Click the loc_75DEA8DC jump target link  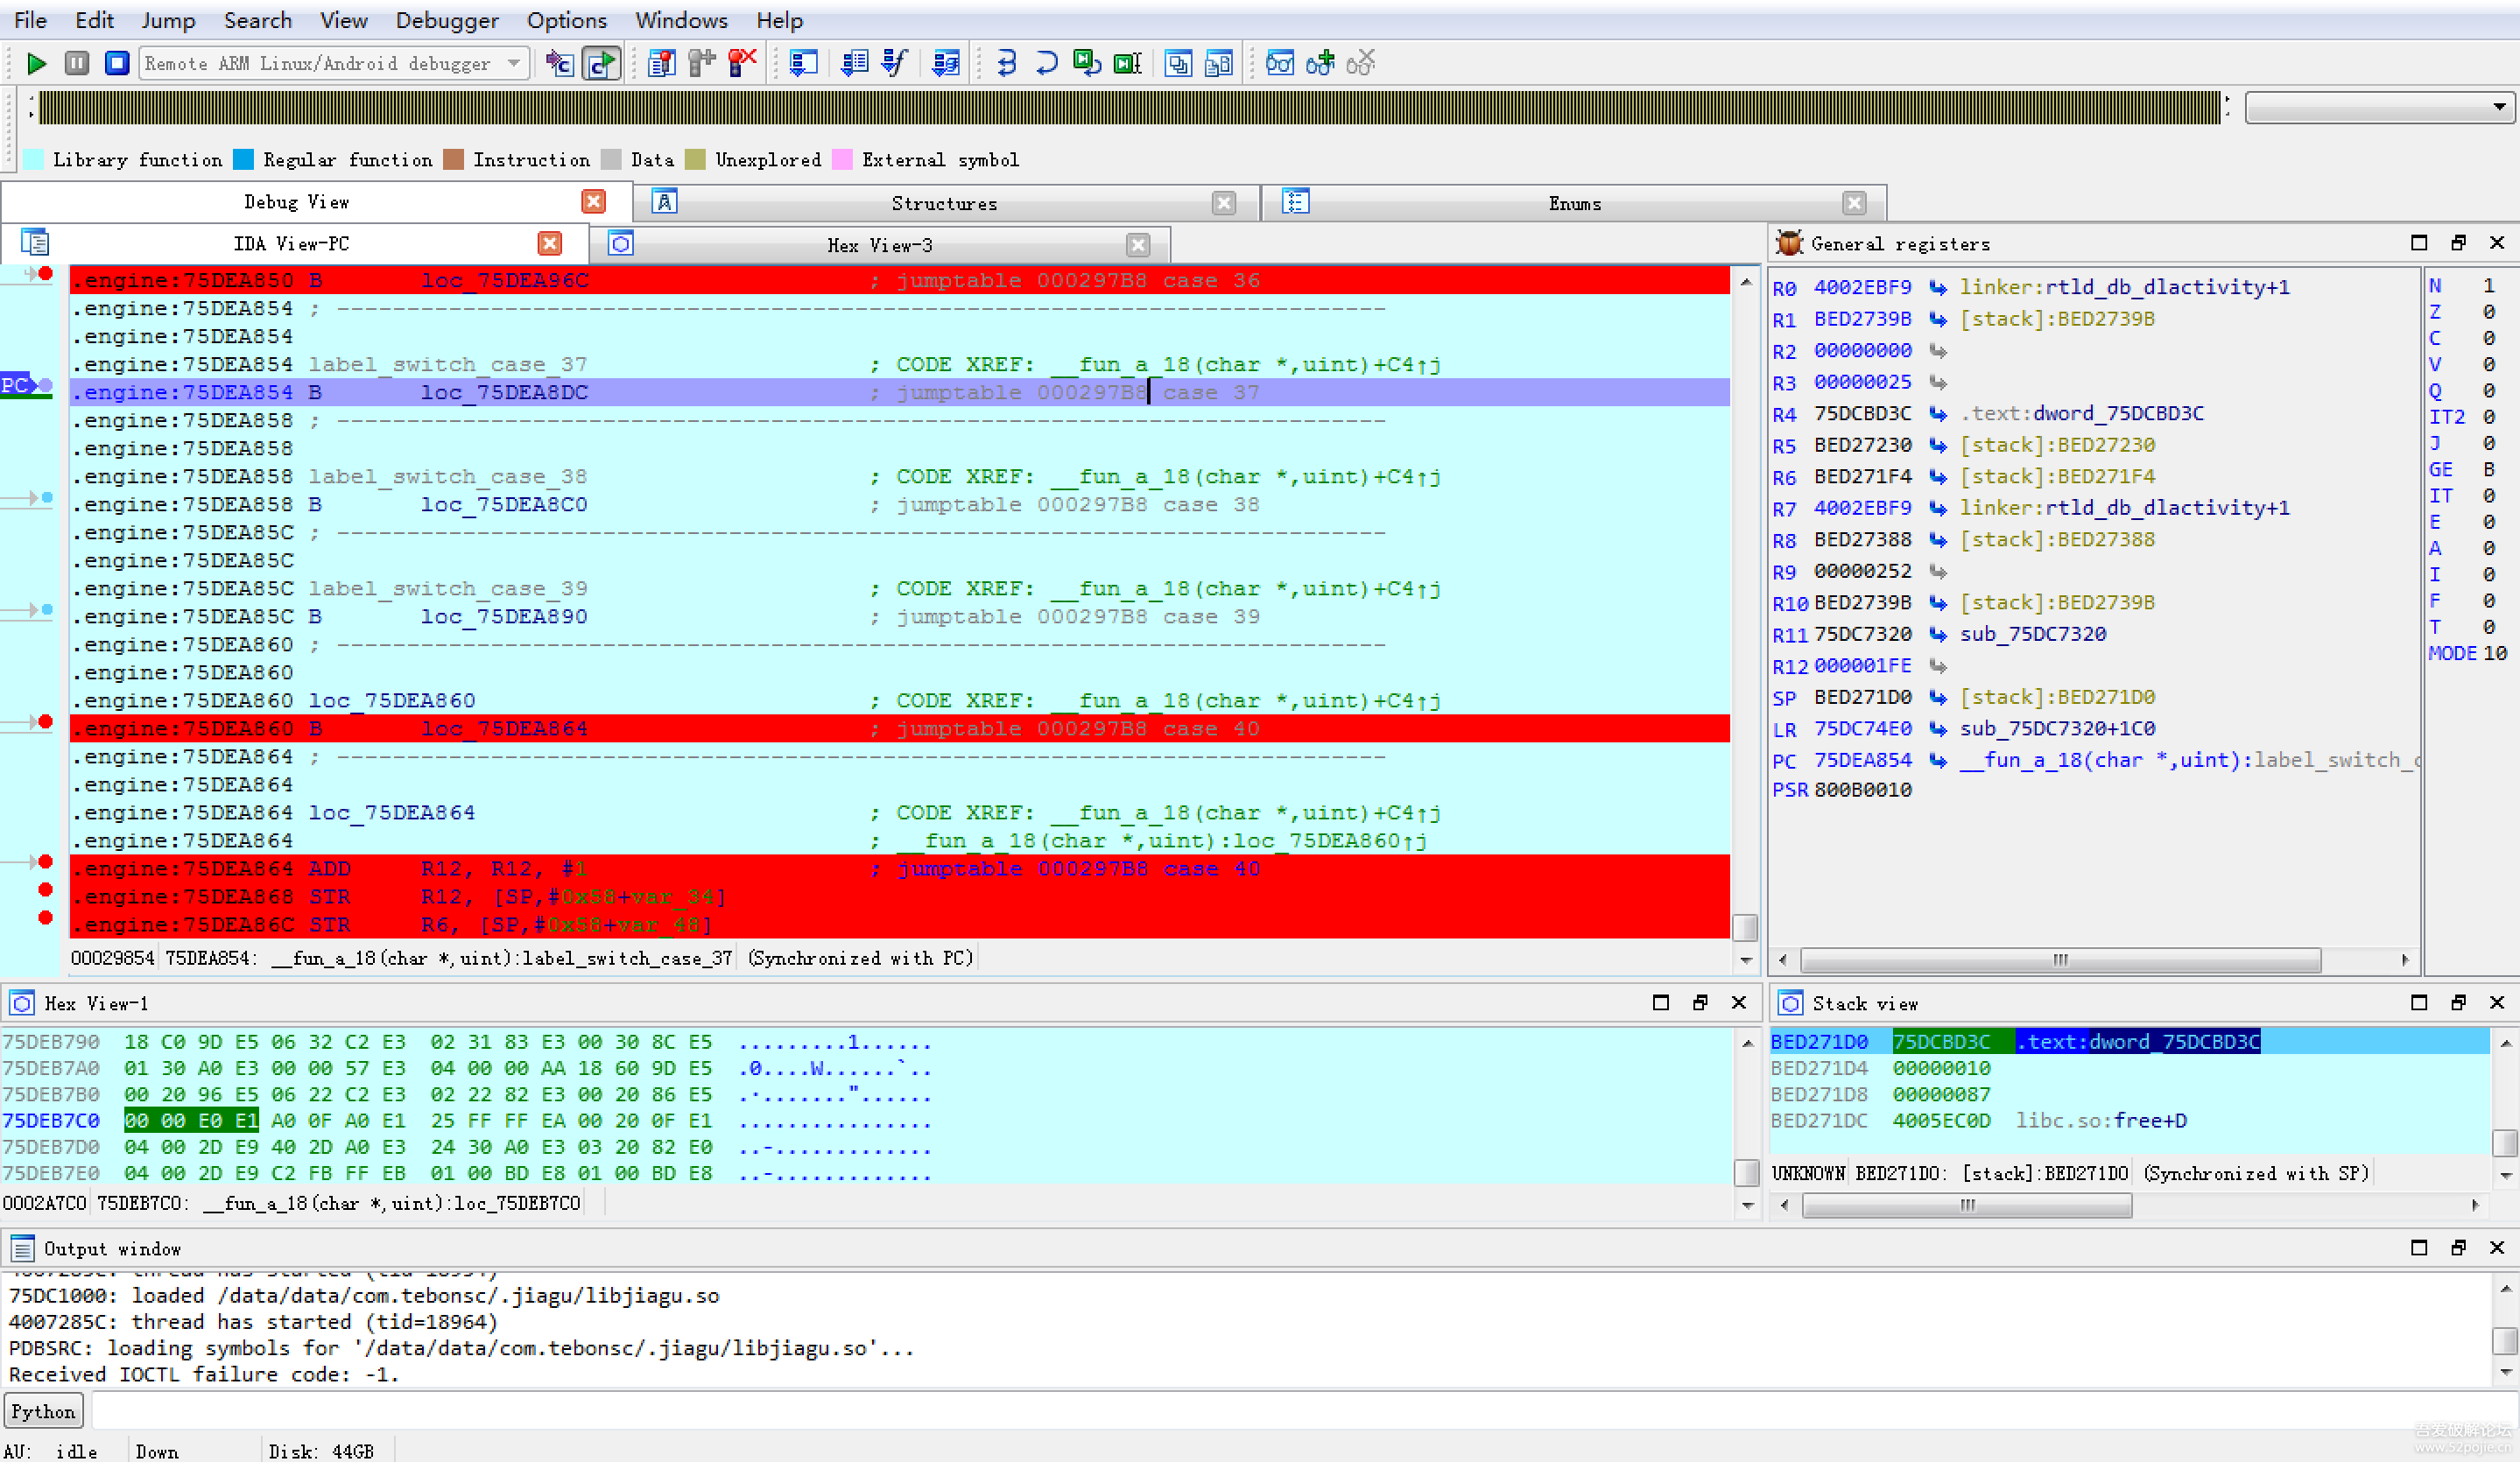504,392
